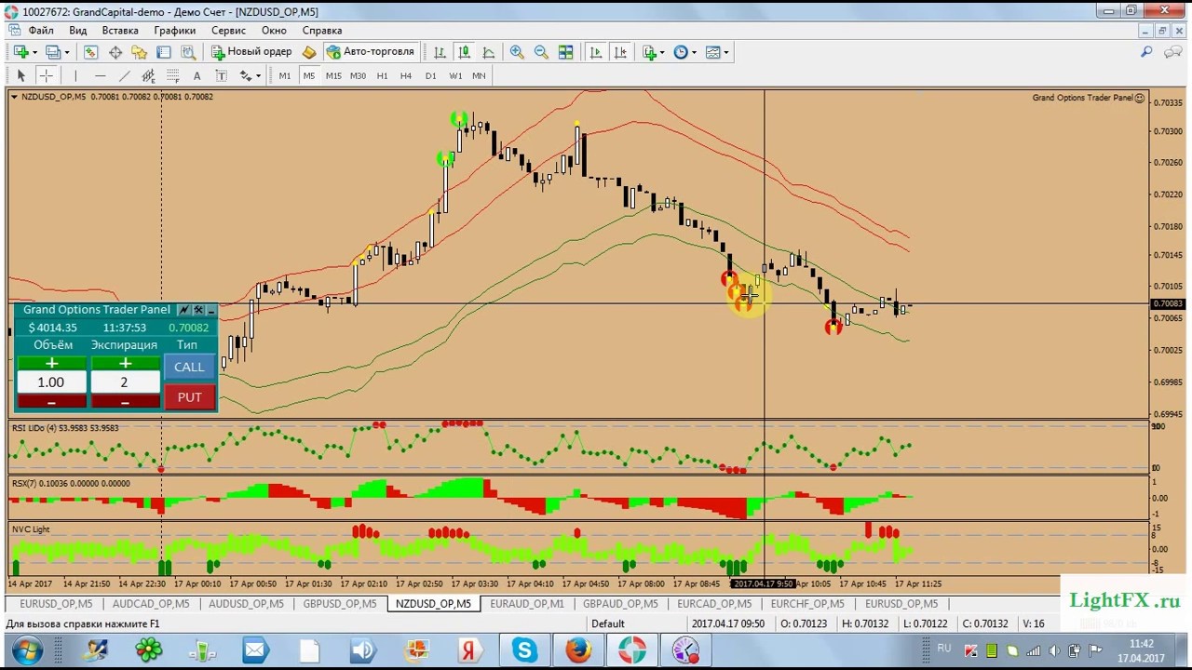The image size is (1192, 670).
Task: Open Windows Start menu
Action: point(26,650)
